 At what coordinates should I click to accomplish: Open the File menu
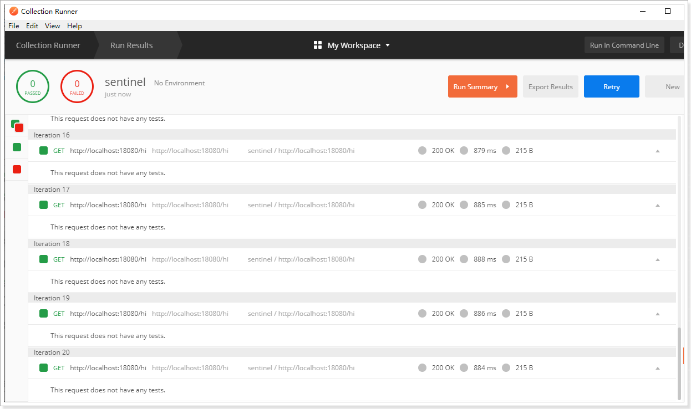(x=14, y=26)
